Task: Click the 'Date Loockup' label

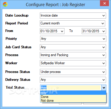Action: [x=17, y=15]
